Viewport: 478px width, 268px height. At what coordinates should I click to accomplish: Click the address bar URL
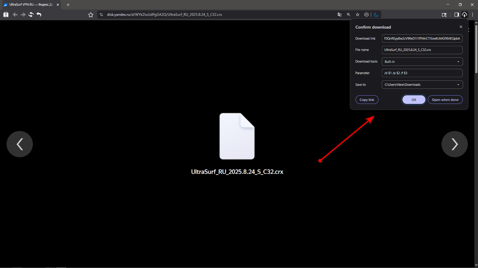pos(164,15)
